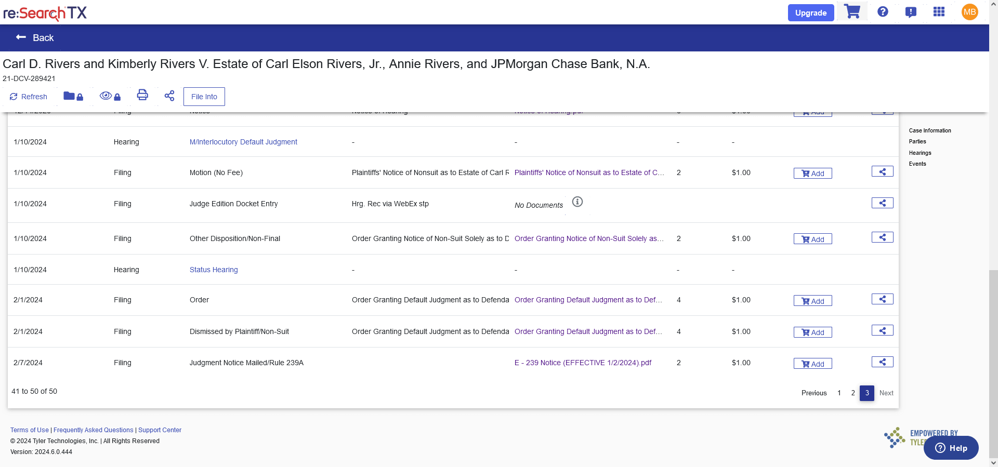Image resolution: width=998 pixels, height=467 pixels.
Task: Add the 2/1/2024 Order document to cart
Action: click(812, 301)
